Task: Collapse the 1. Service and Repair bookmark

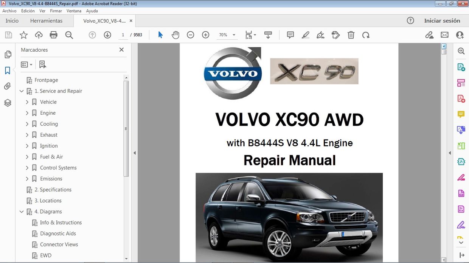Action: point(22,91)
